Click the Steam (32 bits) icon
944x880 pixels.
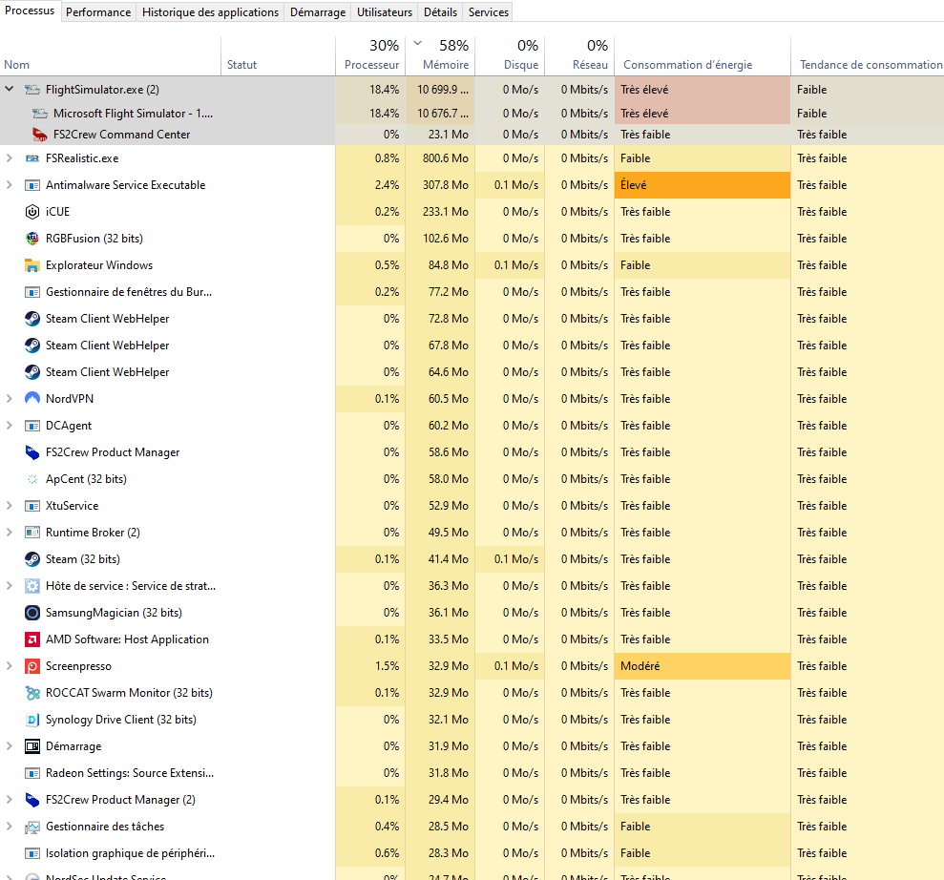tap(31, 559)
